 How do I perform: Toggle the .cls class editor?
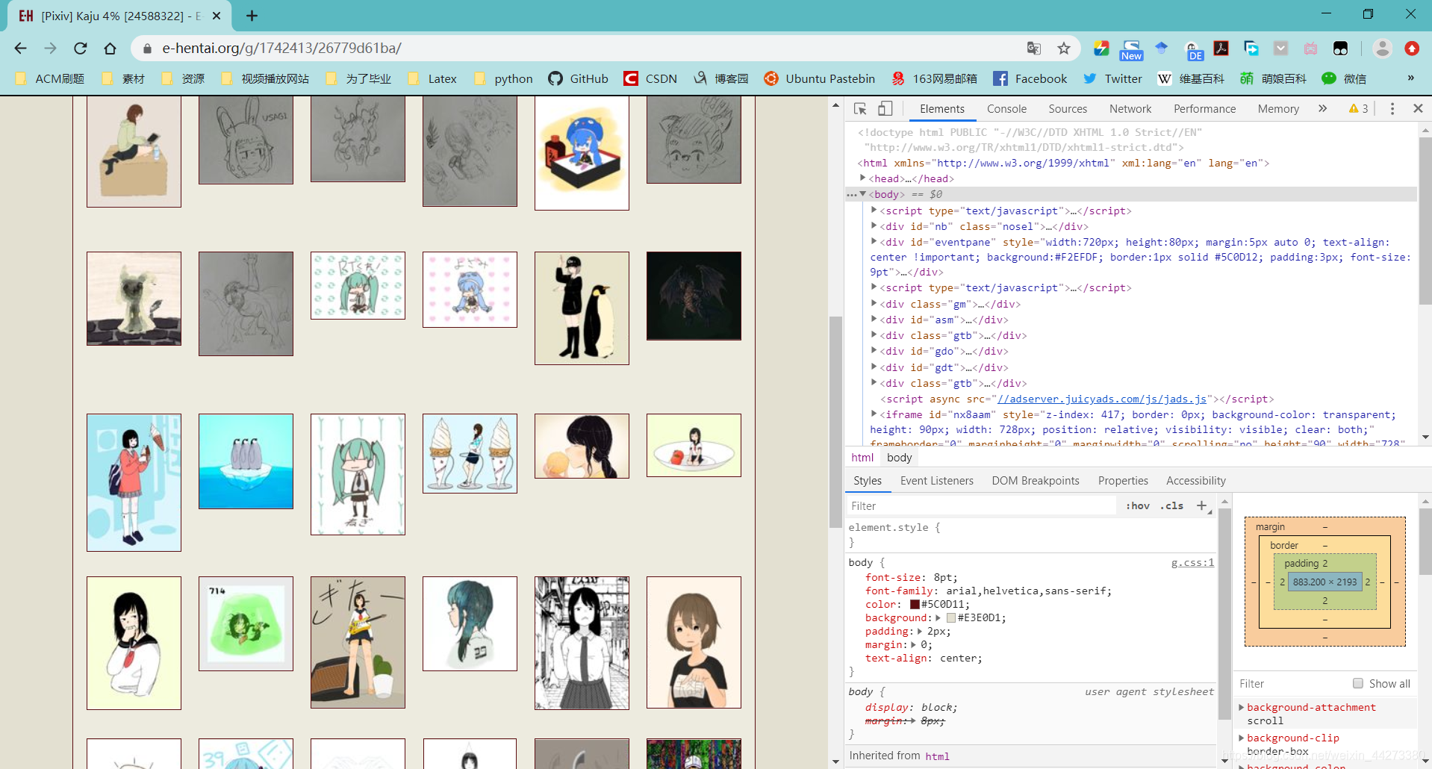point(1171,505)
